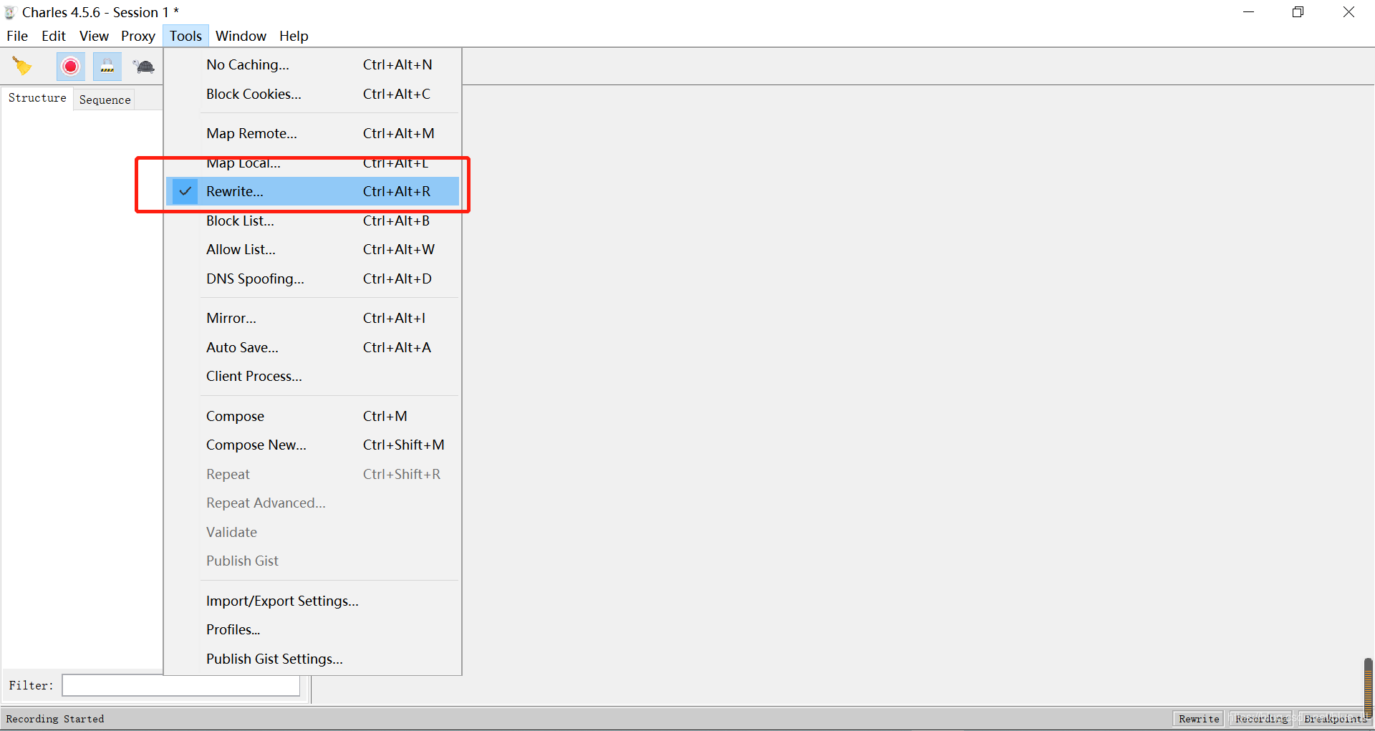This screenshot has width=1375, height=731.
Task: Open the Edit menu
Action: click(54, 36)
